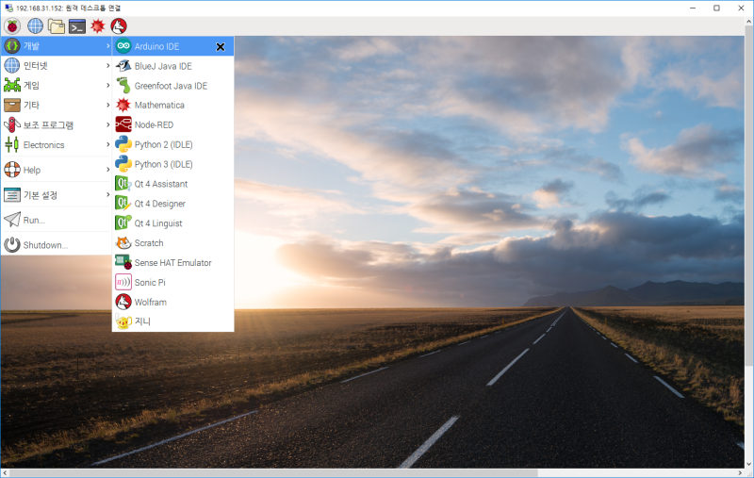The image size is (754, 478).
Task: Open the file manager folder icon in taskbar
Action: 57,26
